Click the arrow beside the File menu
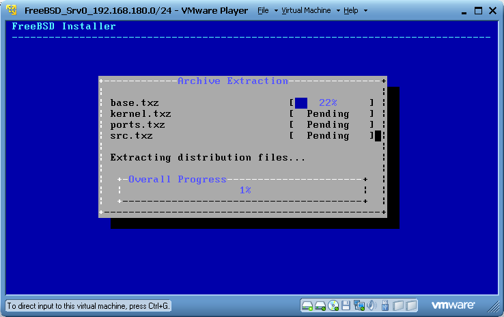Image resolution: width=504 pixels, height=317 pixels. point(276,11)
